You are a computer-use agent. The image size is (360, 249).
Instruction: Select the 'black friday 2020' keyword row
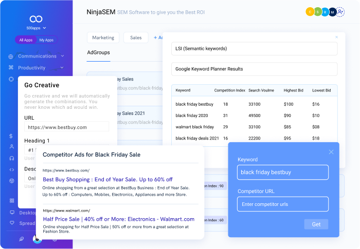pos(255,116)
